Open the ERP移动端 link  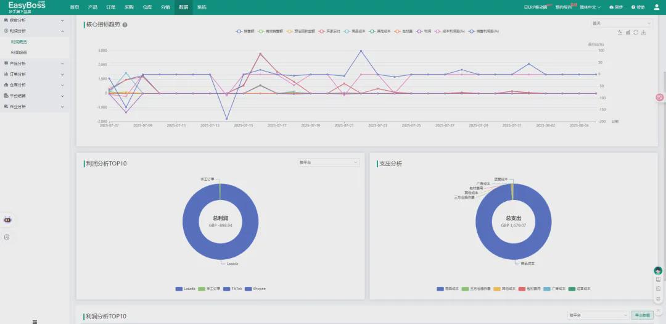[536, 7]
